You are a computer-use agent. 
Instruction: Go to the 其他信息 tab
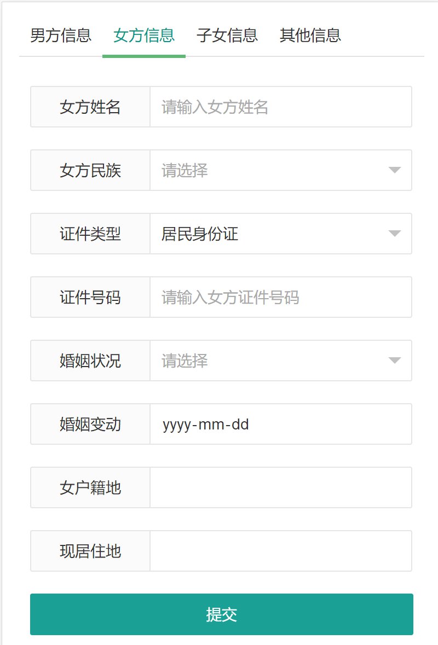pyautogui.click(x=310, y=36)
